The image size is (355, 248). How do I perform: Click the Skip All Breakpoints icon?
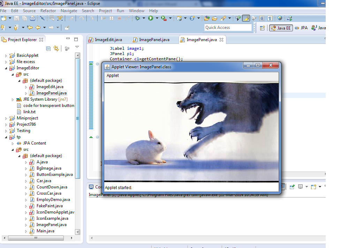click(x=42, y=18)
